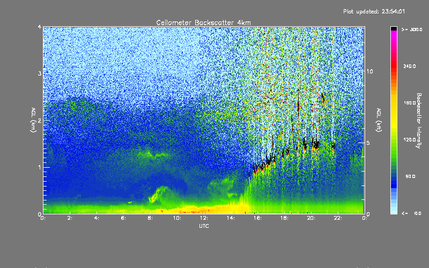429x268 pixels.
Task: Click the "8:" UTC hour tick label
Action: coord(151,218)
